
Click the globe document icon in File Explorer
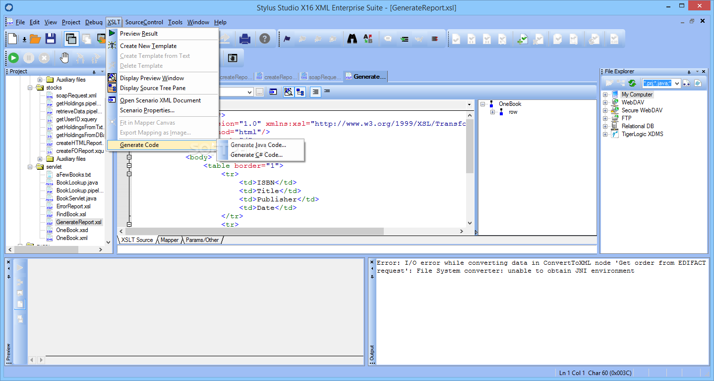[698, 83]
